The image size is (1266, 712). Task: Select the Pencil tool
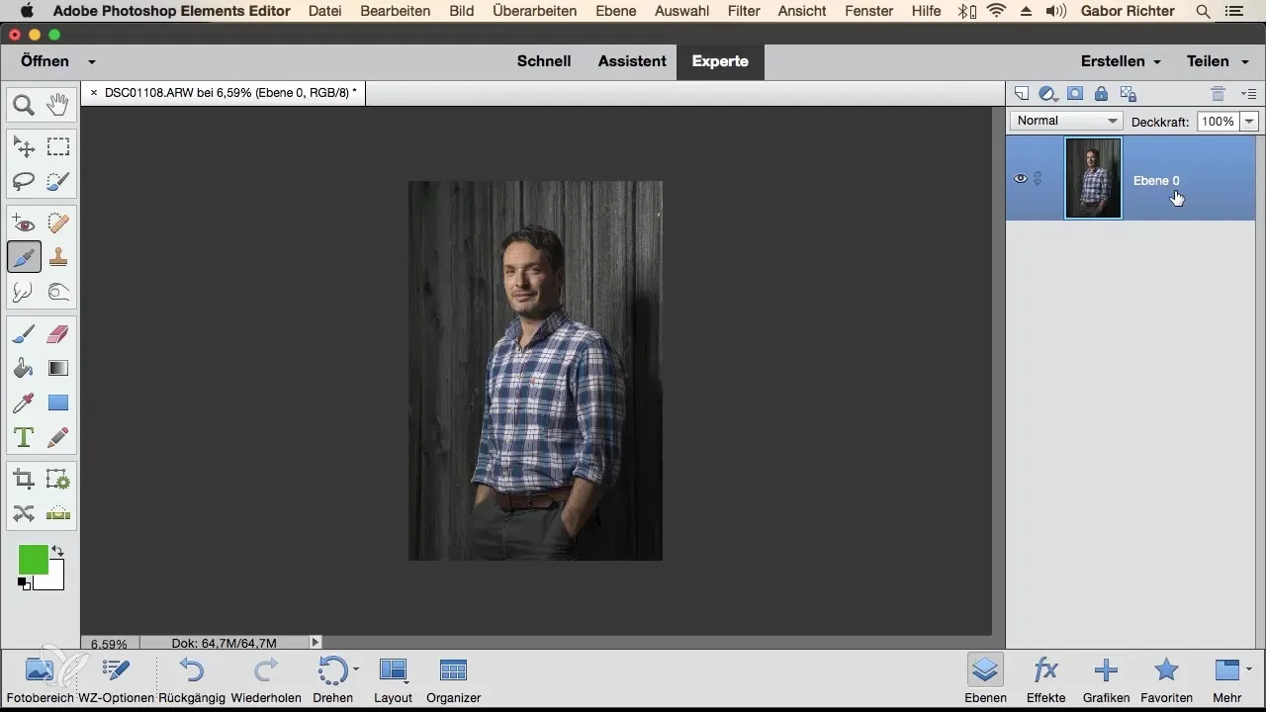(x=58, y=436)
